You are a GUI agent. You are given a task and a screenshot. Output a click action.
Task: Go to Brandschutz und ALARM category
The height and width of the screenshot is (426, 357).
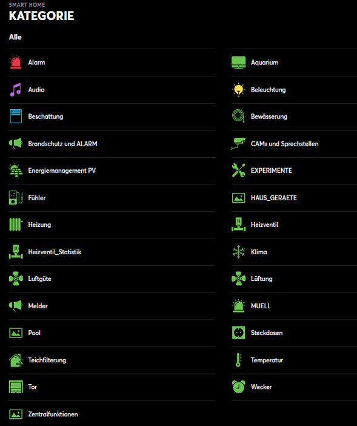pos(112,143)
